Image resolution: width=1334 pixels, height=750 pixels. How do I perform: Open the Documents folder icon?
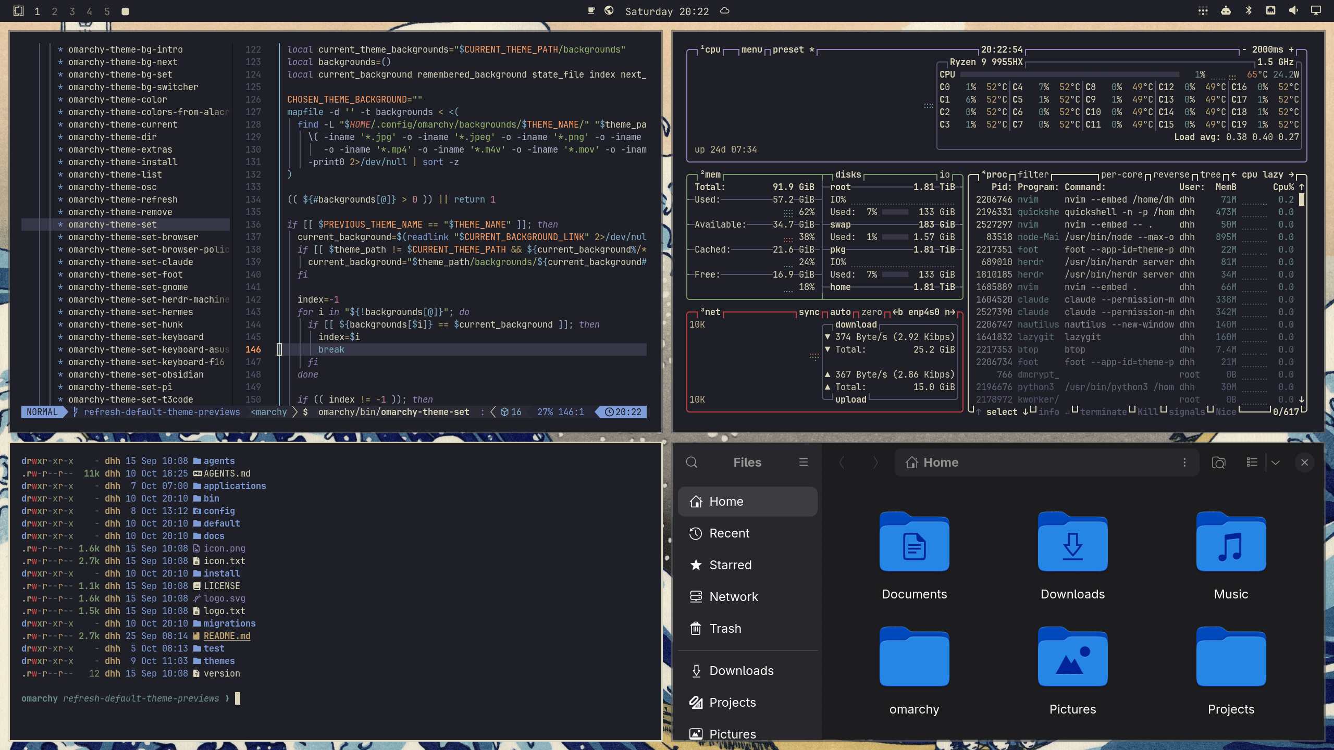click(914, 542)
